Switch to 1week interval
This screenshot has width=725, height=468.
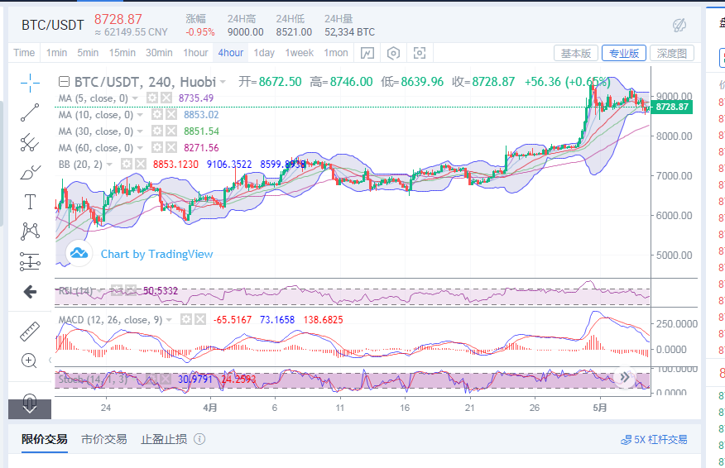299,53
